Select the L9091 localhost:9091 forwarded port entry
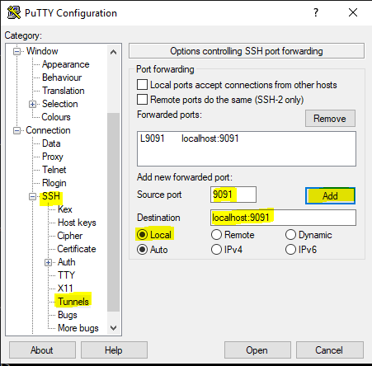 247,138
